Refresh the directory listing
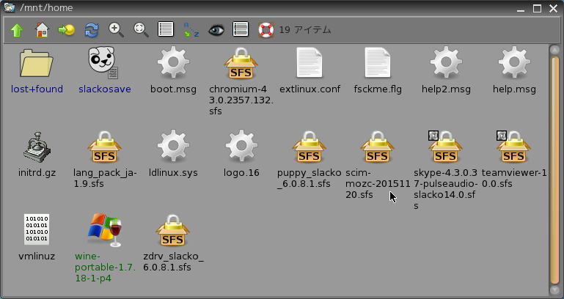The height and width of the screenshot is (299, 564). tap(92, 30)
